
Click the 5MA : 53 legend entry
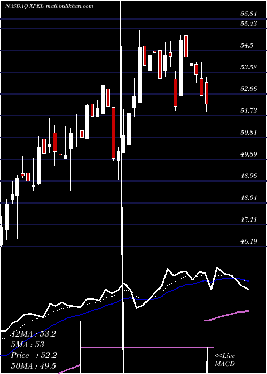[28, 345]
